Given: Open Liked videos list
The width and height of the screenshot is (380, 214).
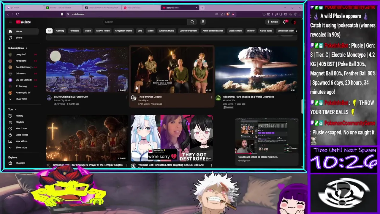Looking at the screenshot, I should [x=23, y=135].
